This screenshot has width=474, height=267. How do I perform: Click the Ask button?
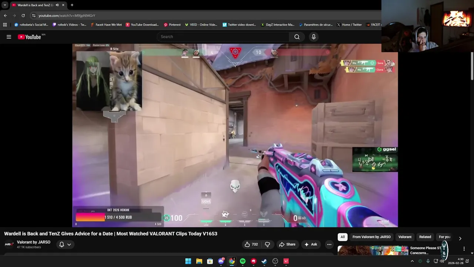coord(311,244)
